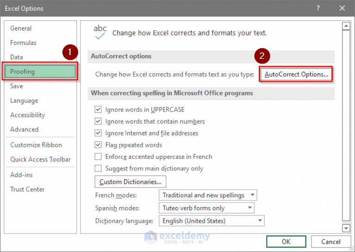This screenshot has height=252, width=355.
Task: Enable Enforce accented uppercase in French
Action: 98,157
